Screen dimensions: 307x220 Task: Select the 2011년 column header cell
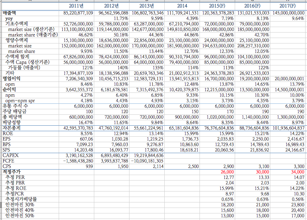pos(76,6)
